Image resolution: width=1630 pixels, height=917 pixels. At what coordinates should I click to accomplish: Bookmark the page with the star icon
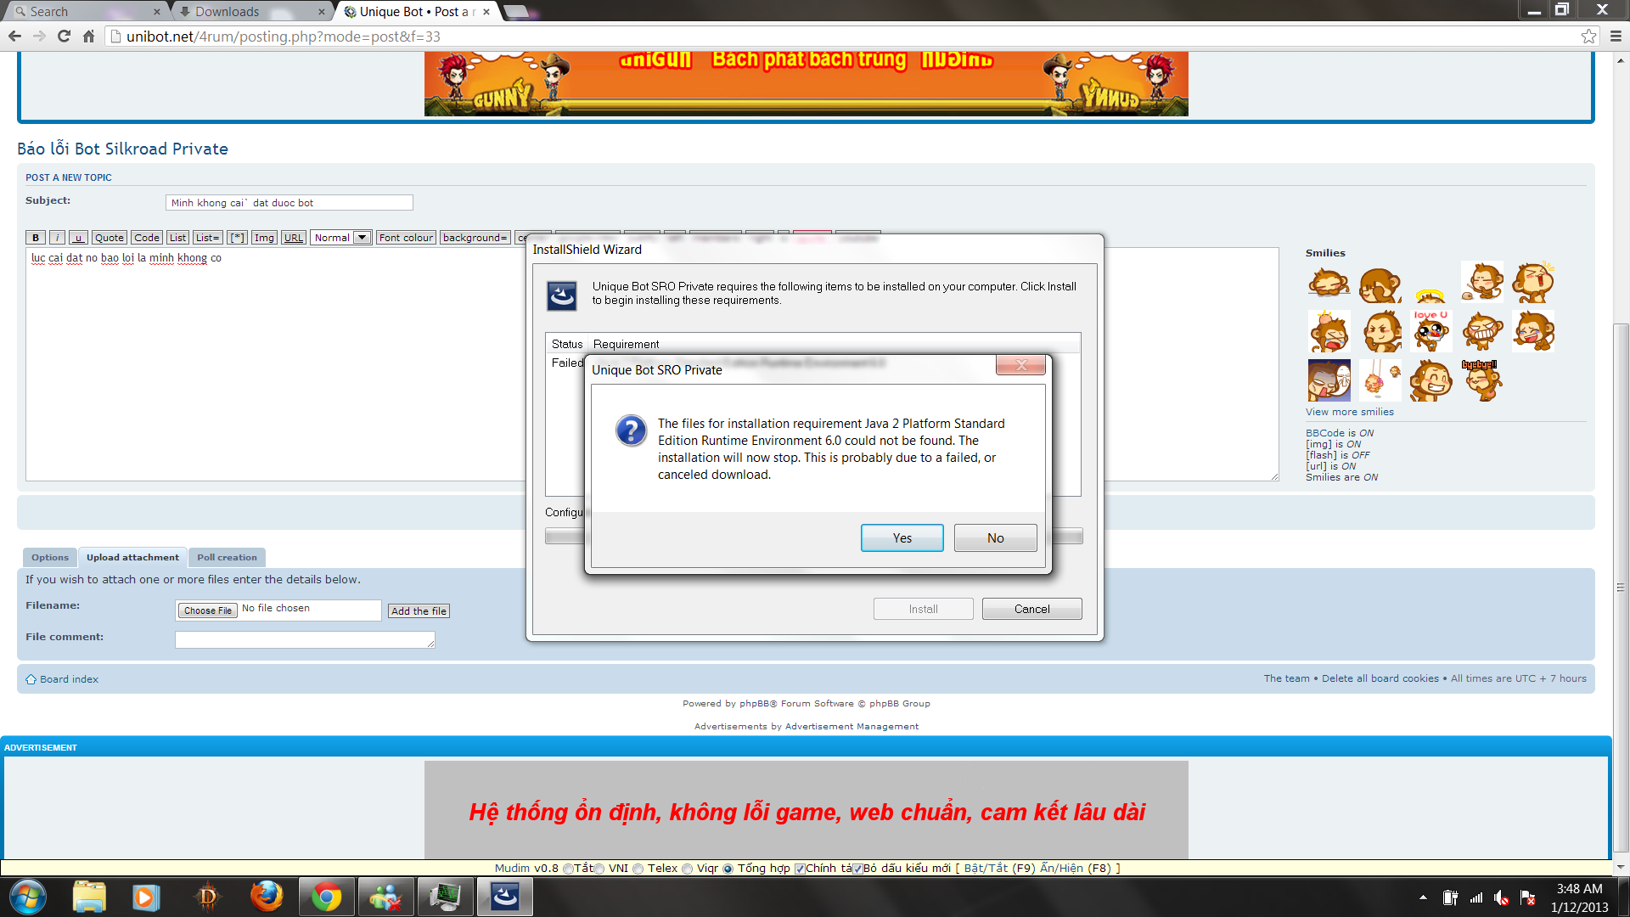pos(1588,36)
